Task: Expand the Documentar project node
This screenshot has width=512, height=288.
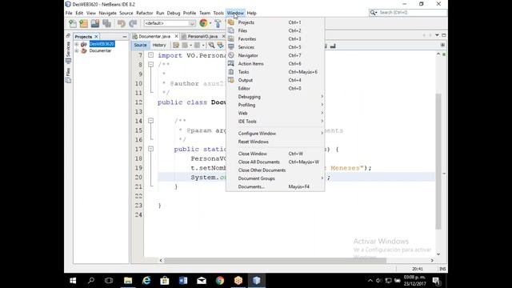Action: 77,51
